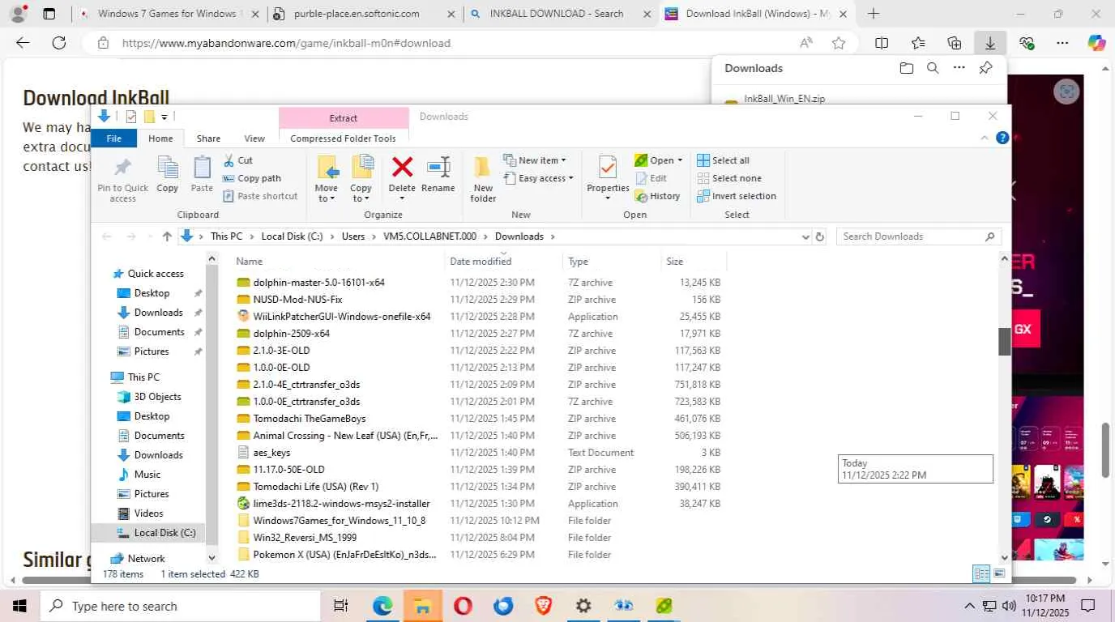This screenshot has width=1115, height=622.
Task: Open More options in Edge Downloads panel
Action: tap(959, 68)
